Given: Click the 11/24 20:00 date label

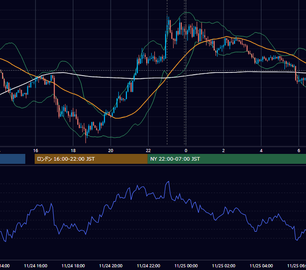Looking at the screenshot, I should tap(111, 265).
